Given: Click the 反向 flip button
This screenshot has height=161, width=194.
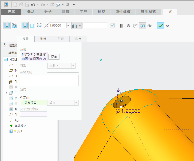Looking at the screenshot, I should click(x=54, y=57).
